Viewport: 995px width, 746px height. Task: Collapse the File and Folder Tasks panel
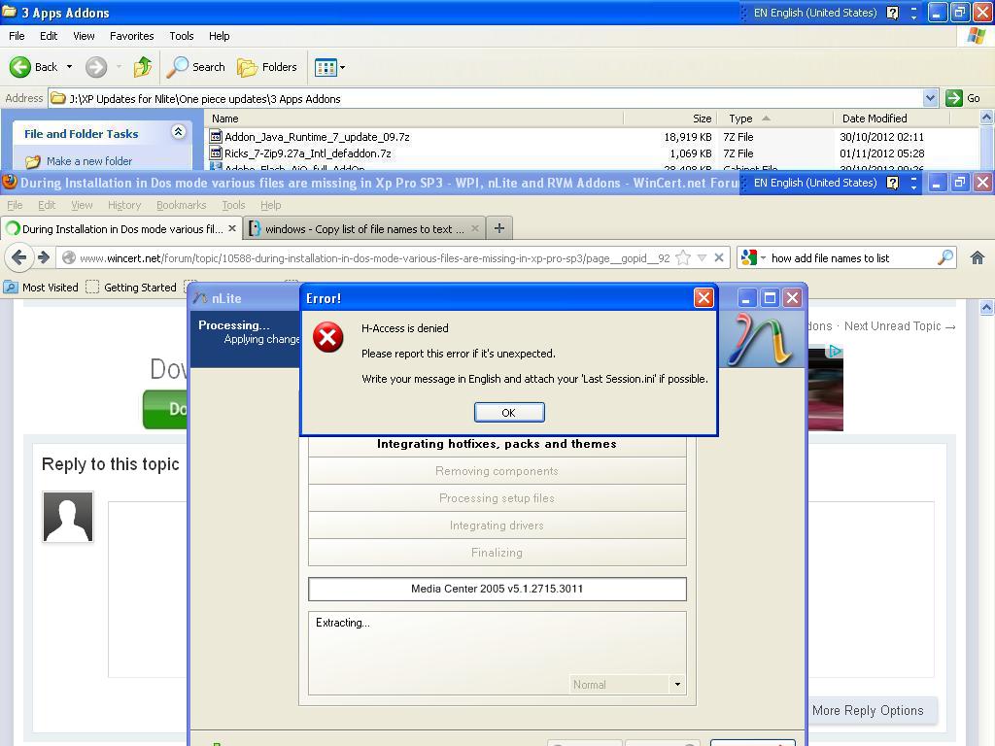(x=179, y=133)
